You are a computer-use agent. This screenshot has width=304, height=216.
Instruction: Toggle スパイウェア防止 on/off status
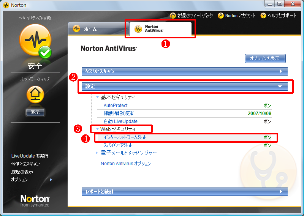click(x=267, y=145)
